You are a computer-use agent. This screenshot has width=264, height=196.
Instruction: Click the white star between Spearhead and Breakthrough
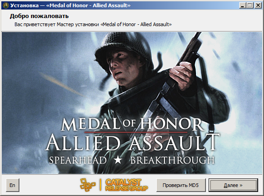click(118, 160)
